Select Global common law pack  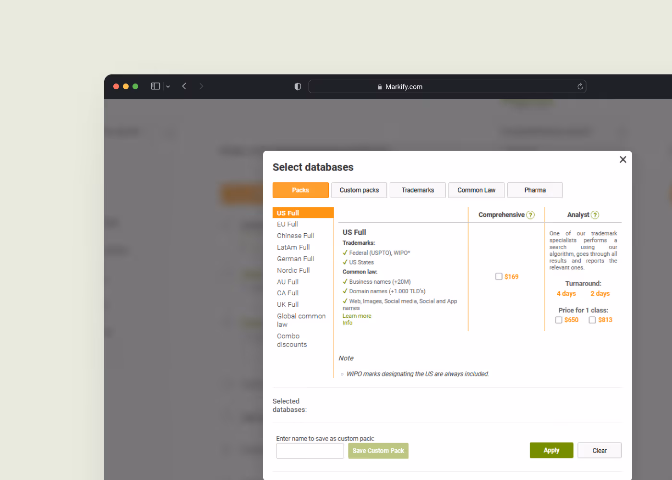tap(301, 320)
